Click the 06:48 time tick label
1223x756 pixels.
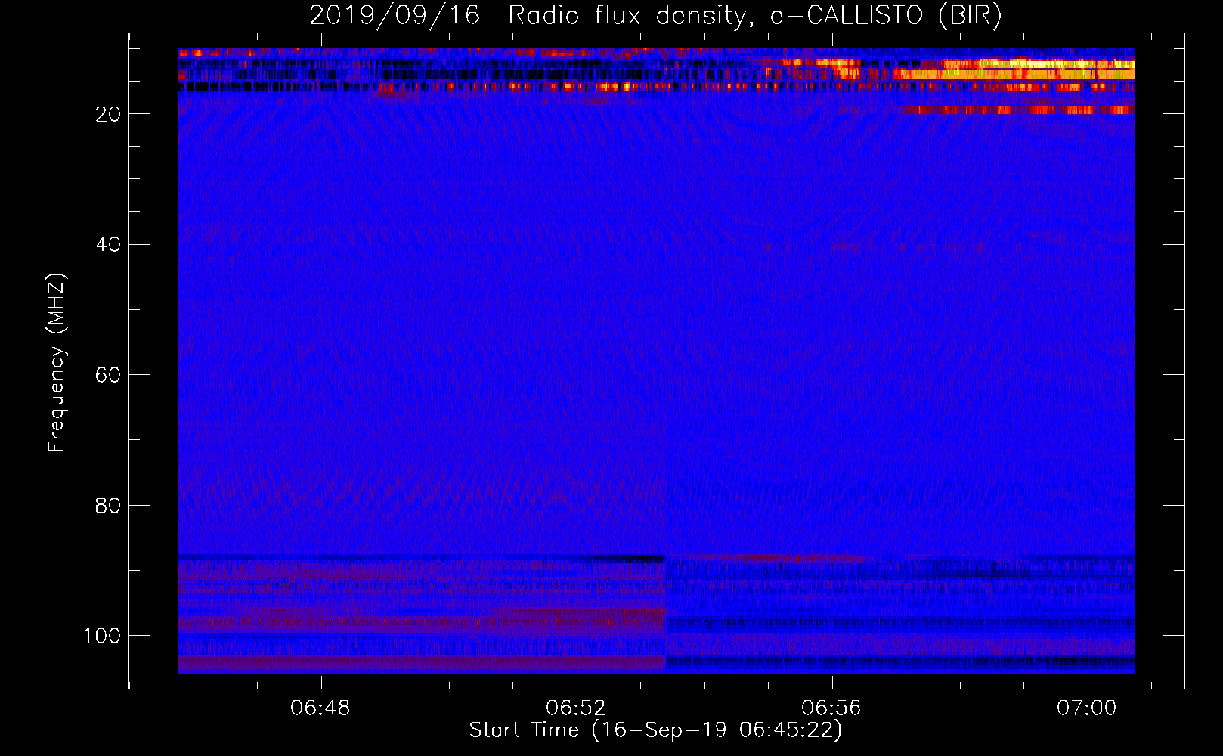320,708
